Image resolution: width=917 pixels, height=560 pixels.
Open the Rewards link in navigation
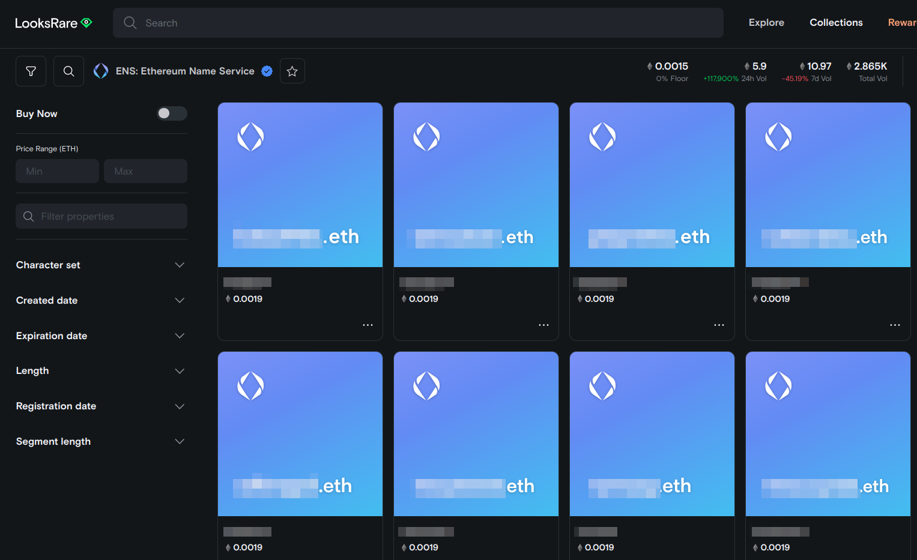click(x=901, y=23)
